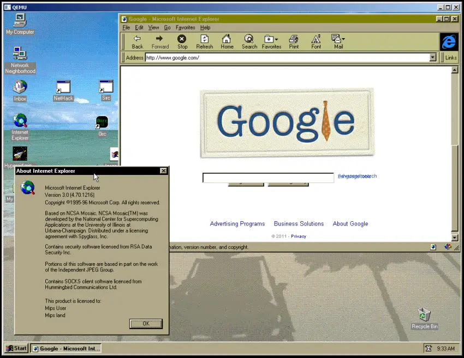The width and height of the screenshot is (464, 358).
Task: Click the page scrollbar down arrow
Action: point(455,238)
